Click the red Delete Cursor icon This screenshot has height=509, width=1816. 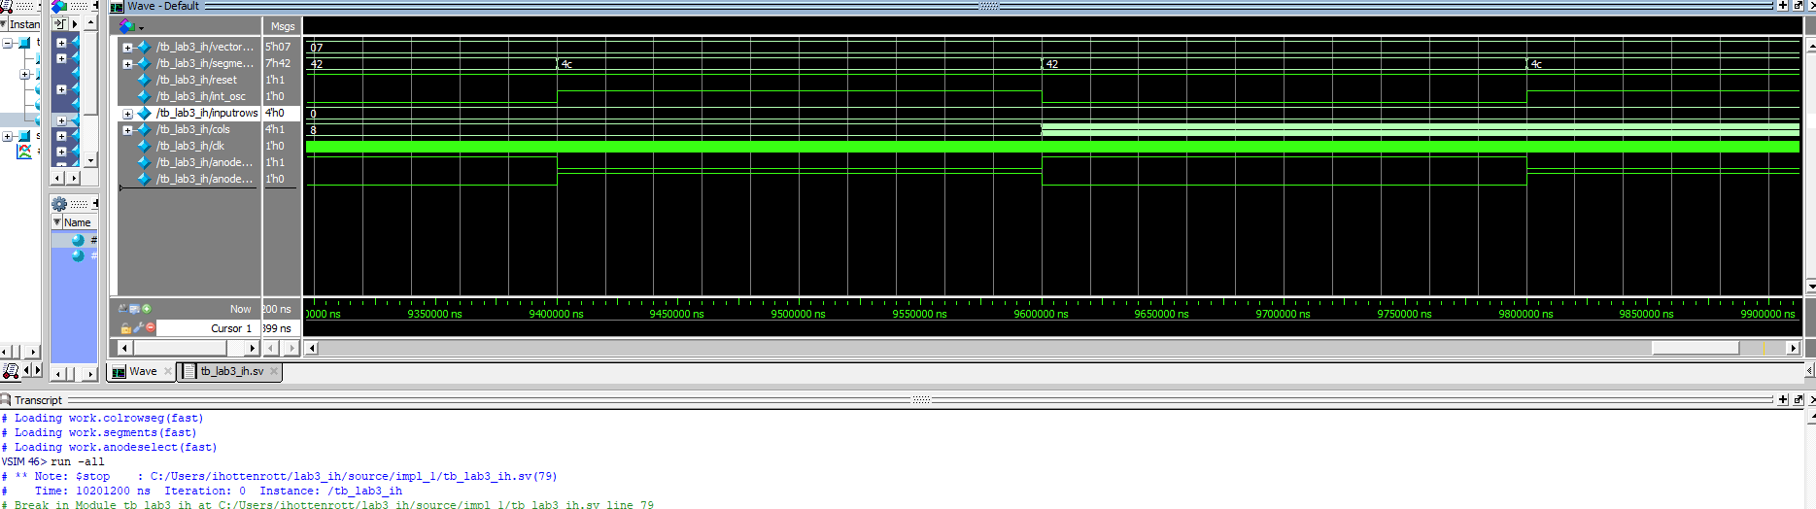click(x=151, y=328)
